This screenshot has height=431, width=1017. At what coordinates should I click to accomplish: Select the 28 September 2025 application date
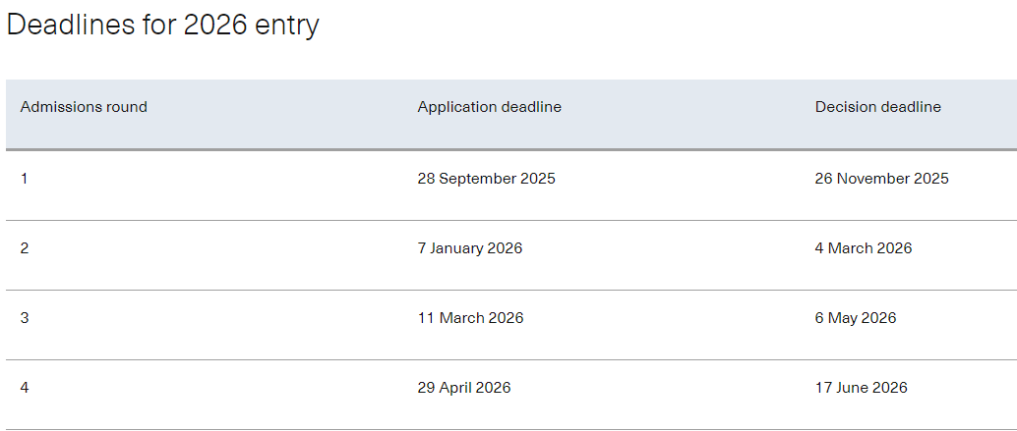tap(487, 180)
